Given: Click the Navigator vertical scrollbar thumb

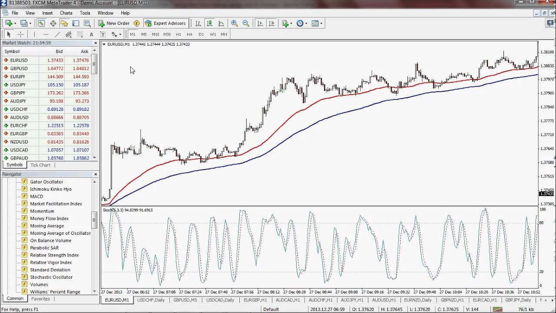Looking at the screenshot, I should pyautogui.click(x=94, y=220).
